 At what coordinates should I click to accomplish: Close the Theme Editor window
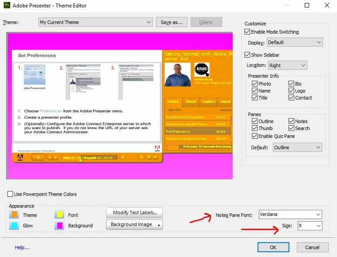pyautogui.click(x=327, y=5)
